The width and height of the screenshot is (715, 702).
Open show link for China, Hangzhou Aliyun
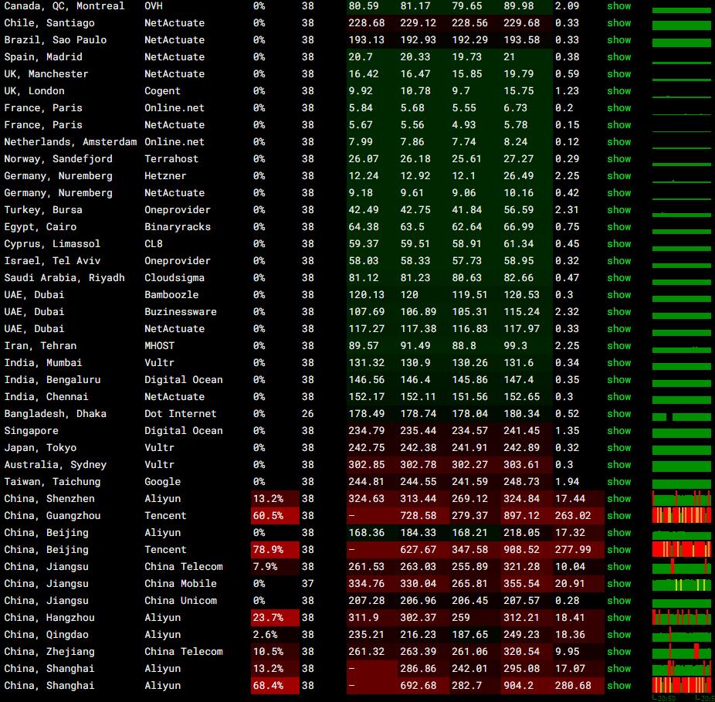[618, 618]
